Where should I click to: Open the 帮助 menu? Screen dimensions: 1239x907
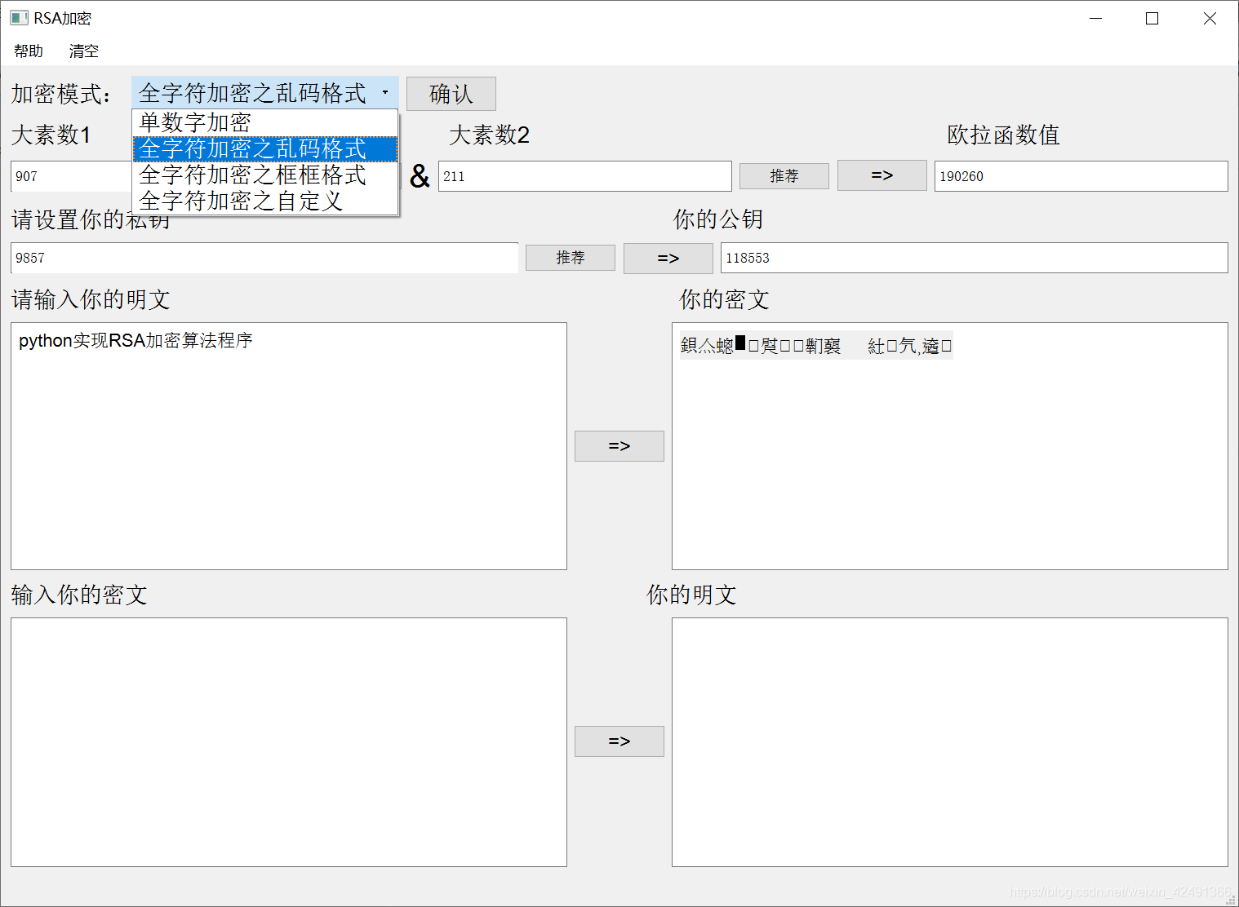[29, 51]
